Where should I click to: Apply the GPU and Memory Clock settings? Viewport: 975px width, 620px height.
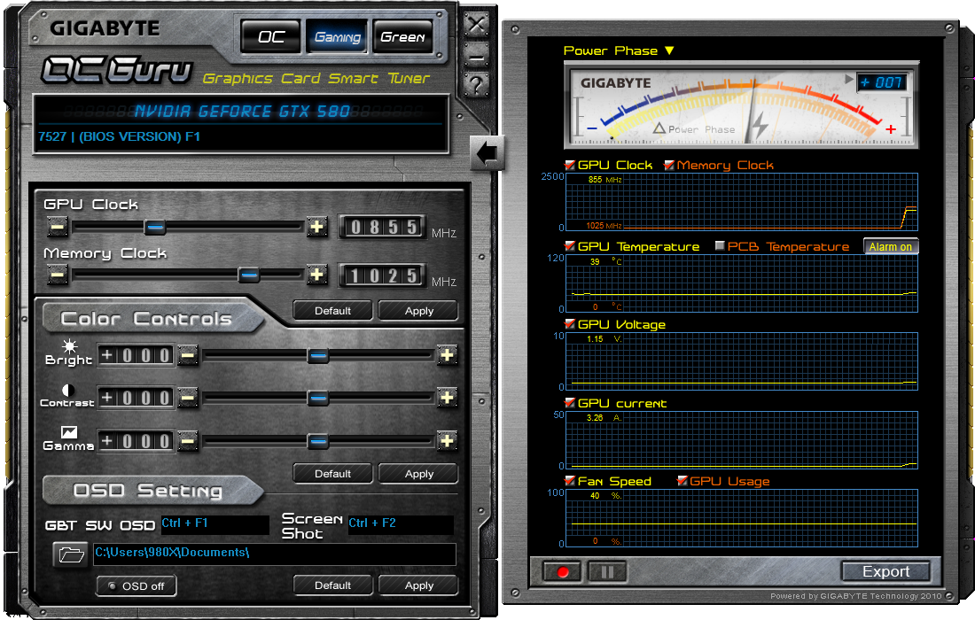tap(418, 311)
